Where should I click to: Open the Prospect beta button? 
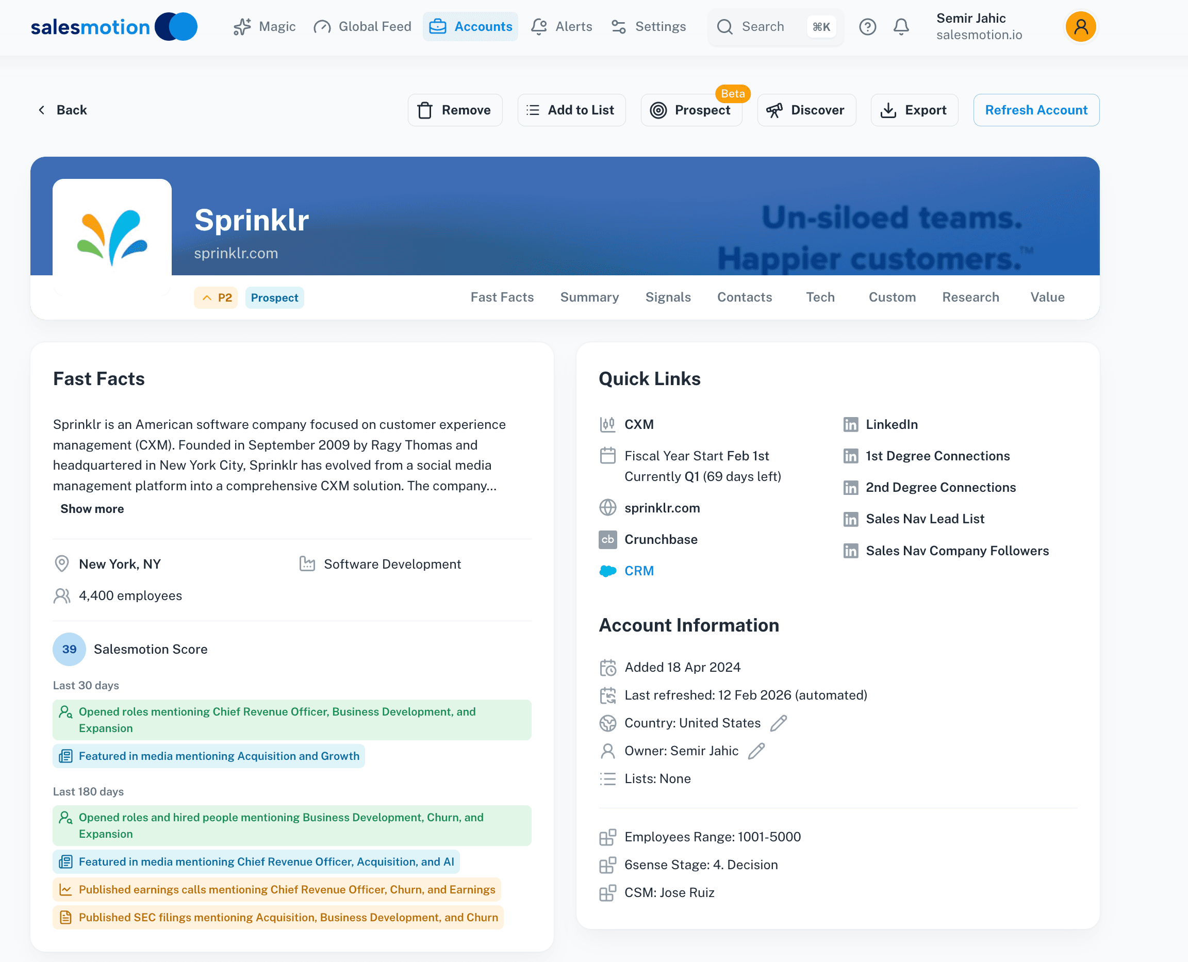691,110
